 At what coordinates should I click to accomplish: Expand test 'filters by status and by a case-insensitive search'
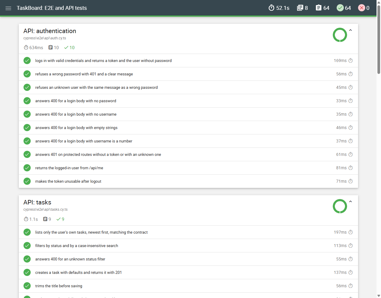188,246
